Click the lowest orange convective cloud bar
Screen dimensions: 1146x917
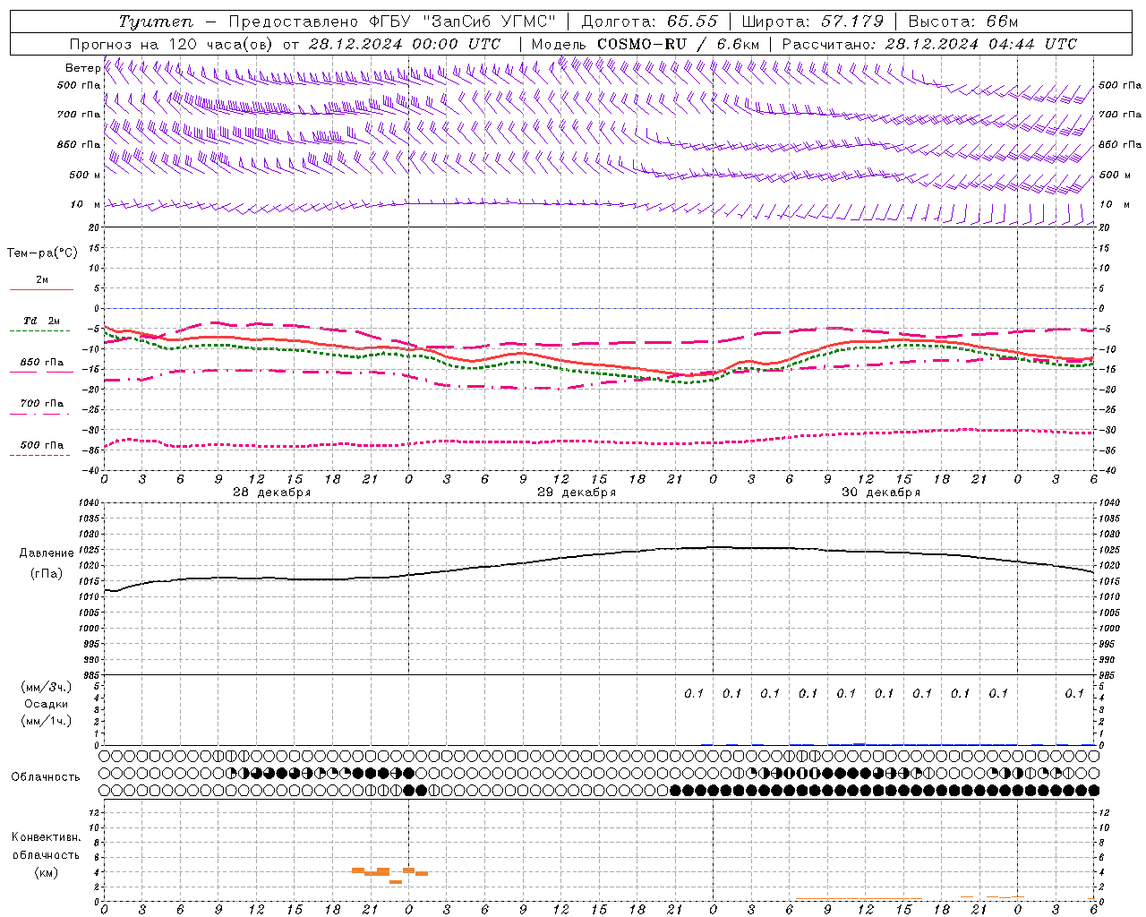(396, 882)
